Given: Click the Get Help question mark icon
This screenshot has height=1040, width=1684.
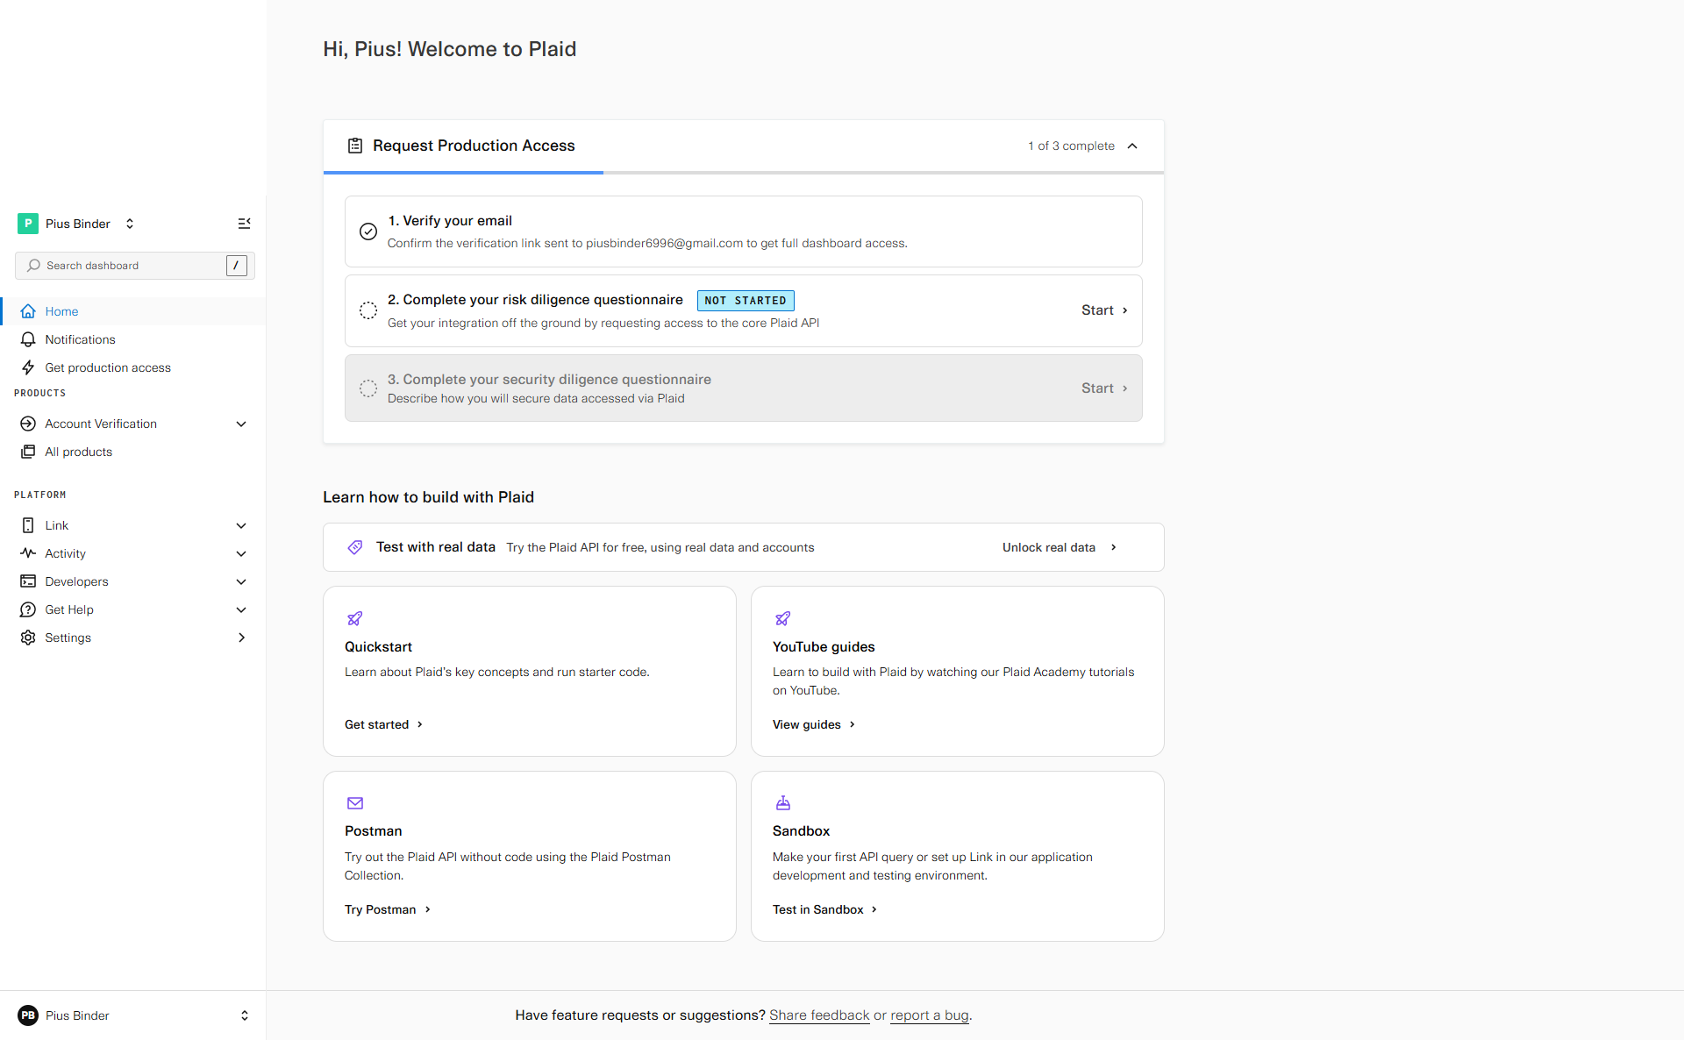Looking at the screenshot, I should click(28, 609).
